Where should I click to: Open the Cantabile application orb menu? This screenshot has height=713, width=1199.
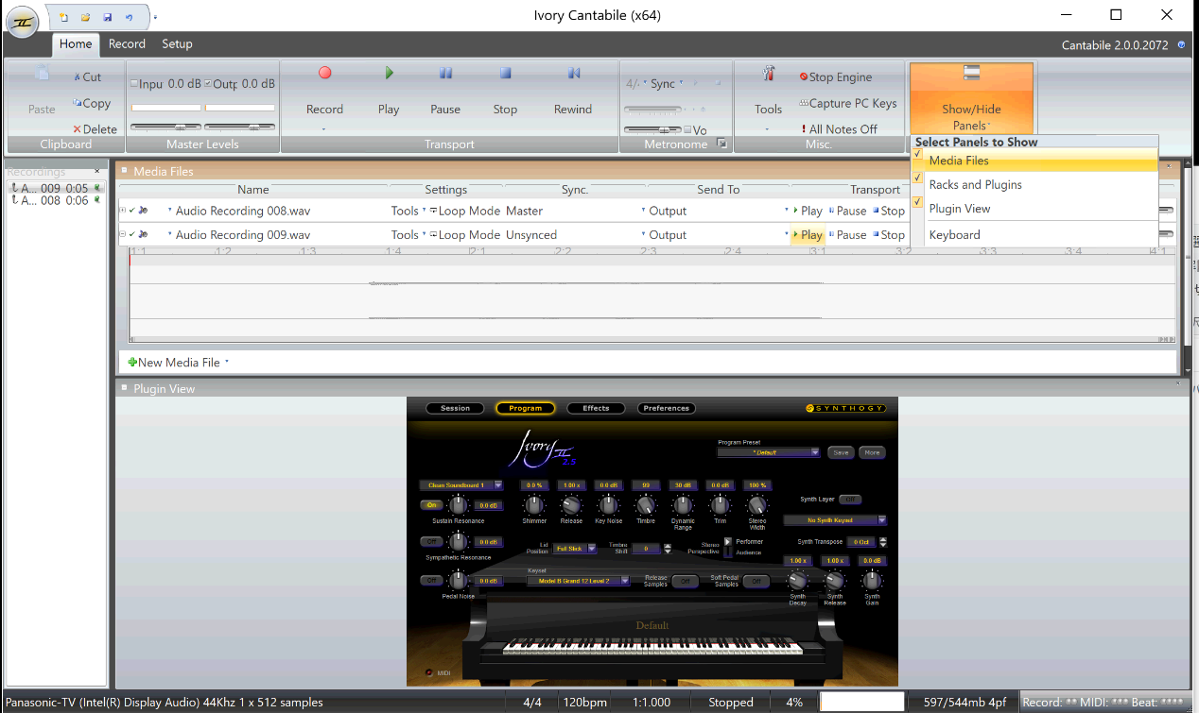tap(23, 21)
